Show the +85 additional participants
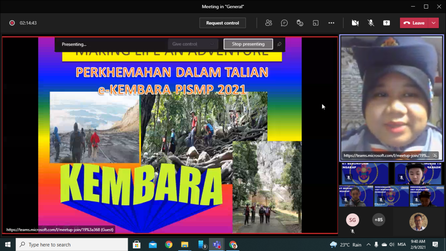This screenshot has width=446, height=251. [x=378, y=220]
